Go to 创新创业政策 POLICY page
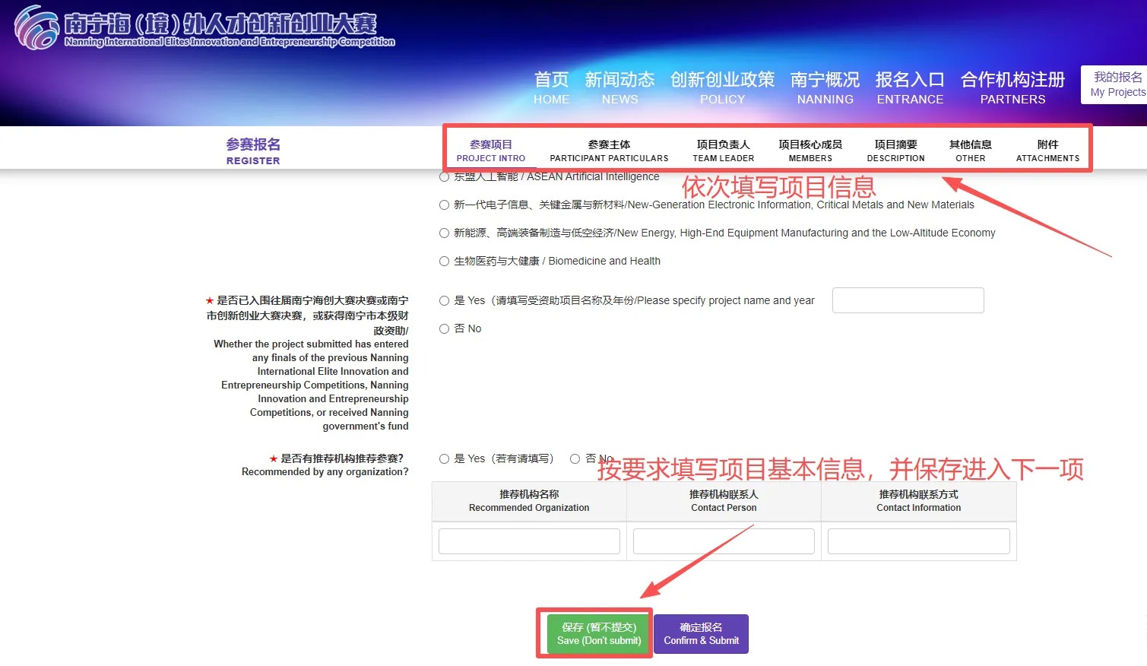1147x666 pixels. coord(722,88)
